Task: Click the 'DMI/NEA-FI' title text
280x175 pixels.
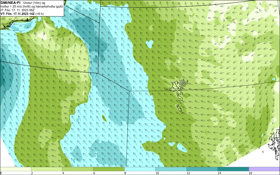Action: [x=10, y=3]
